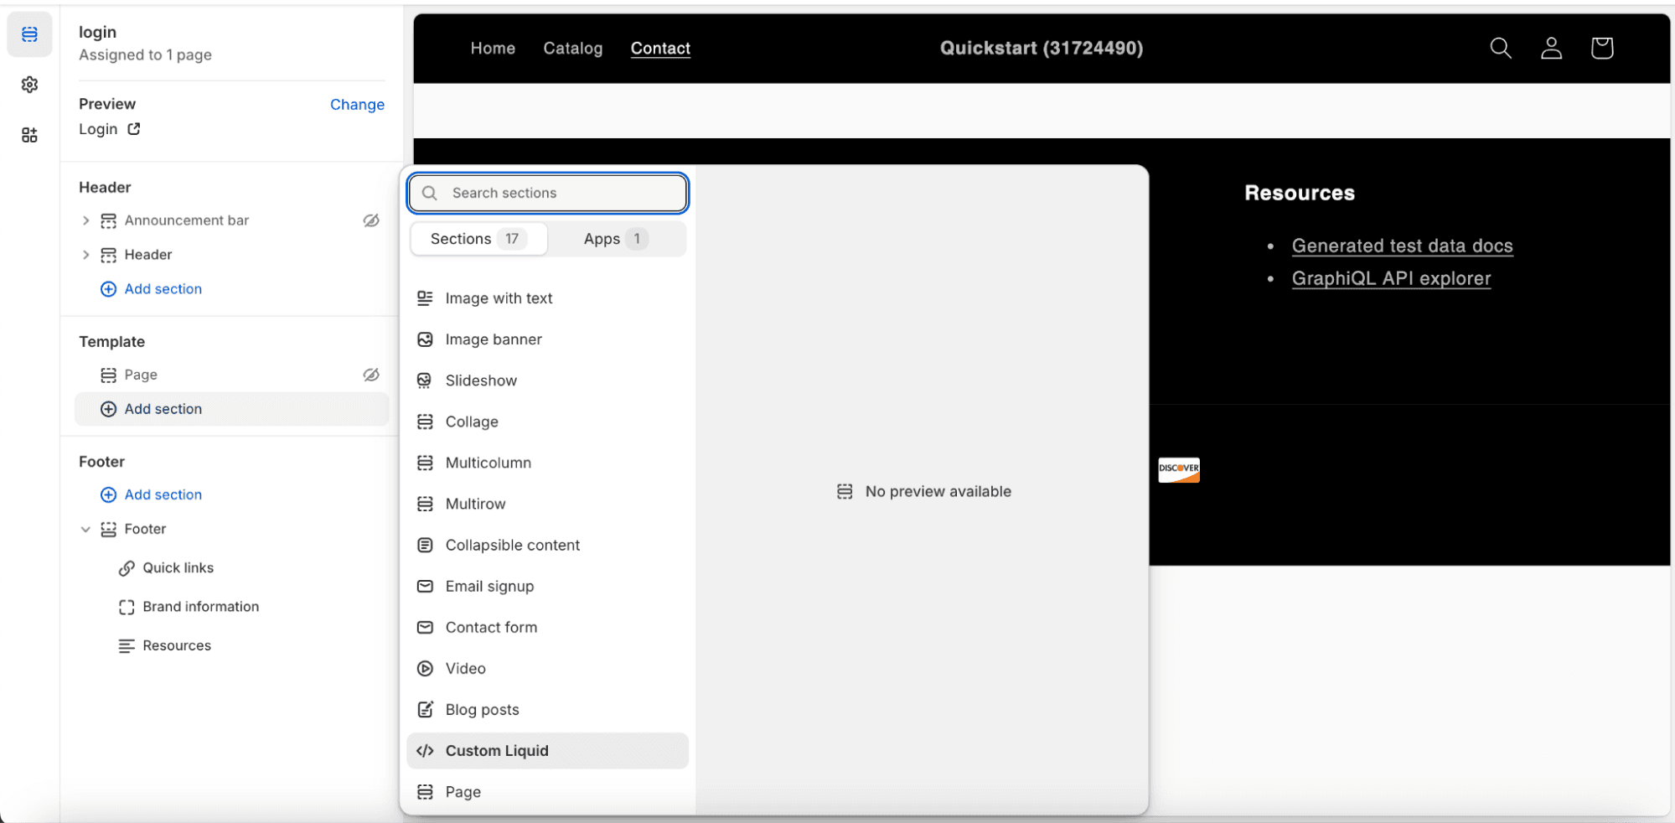Select the App embeds icon in left sidebar
The image size is (1675, 823).
[x=29, y=135]
